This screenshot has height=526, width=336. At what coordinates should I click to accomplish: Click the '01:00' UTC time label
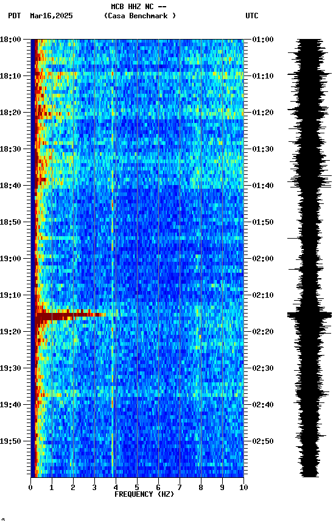(x=263, y=40)
